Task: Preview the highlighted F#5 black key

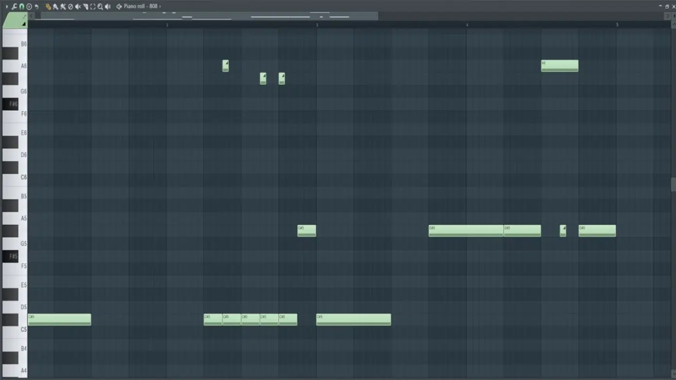Action: (x=11, y=256)
